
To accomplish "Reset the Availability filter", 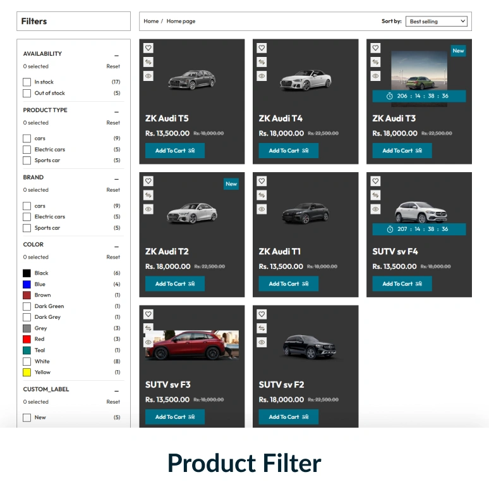I will [x=113, y=66].
